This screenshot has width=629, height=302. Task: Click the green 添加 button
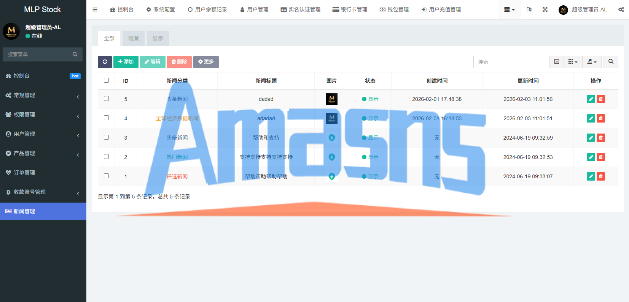click(x=126, y=62)
